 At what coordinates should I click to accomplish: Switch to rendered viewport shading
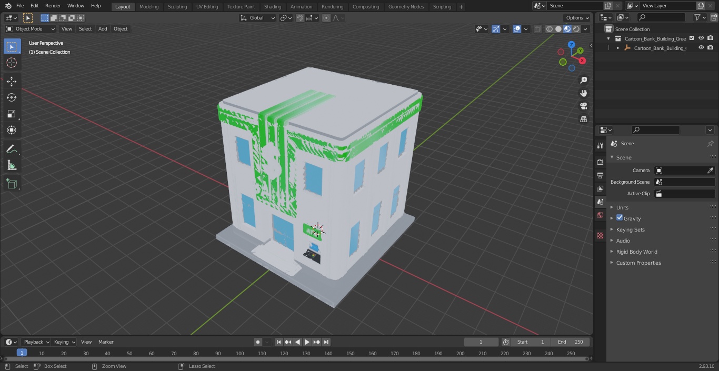576,29
